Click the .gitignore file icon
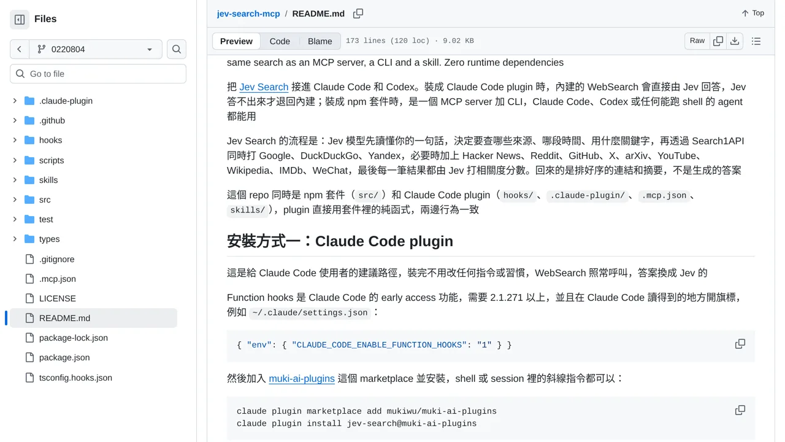This screenshot has width=785, height=442. 29,259
